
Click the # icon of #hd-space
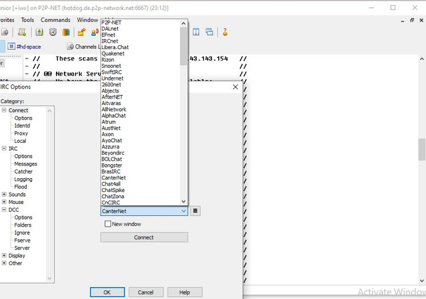point(11,47)
